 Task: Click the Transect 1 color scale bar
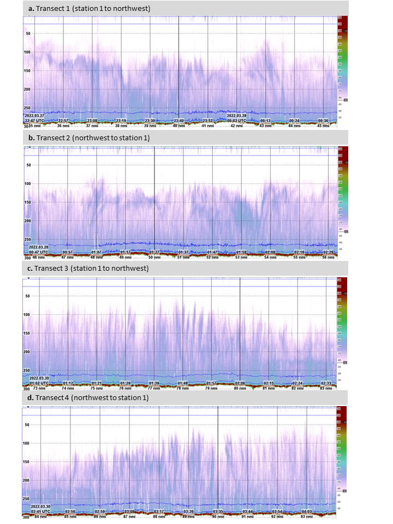tap(343, 58)
